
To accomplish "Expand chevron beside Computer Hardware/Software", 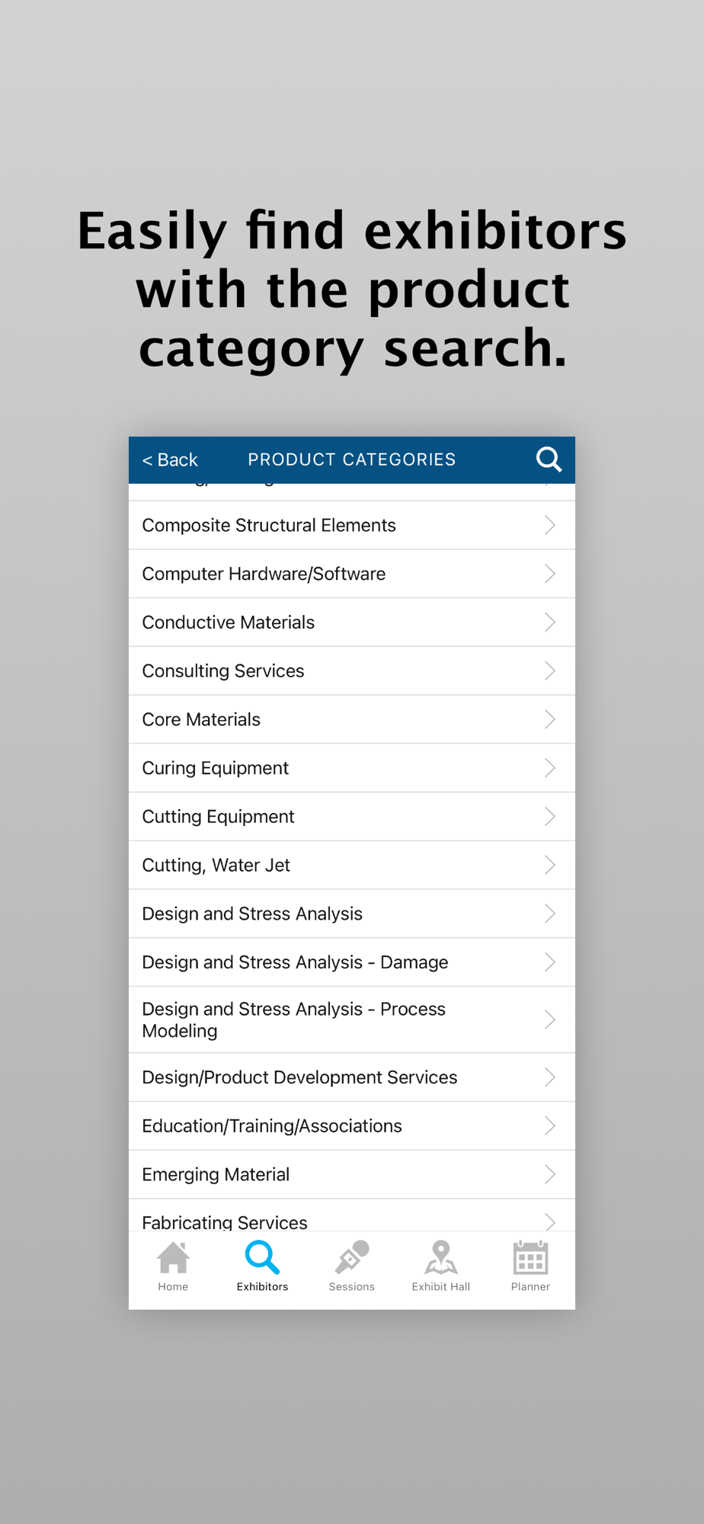I will (x=549, y=574).
